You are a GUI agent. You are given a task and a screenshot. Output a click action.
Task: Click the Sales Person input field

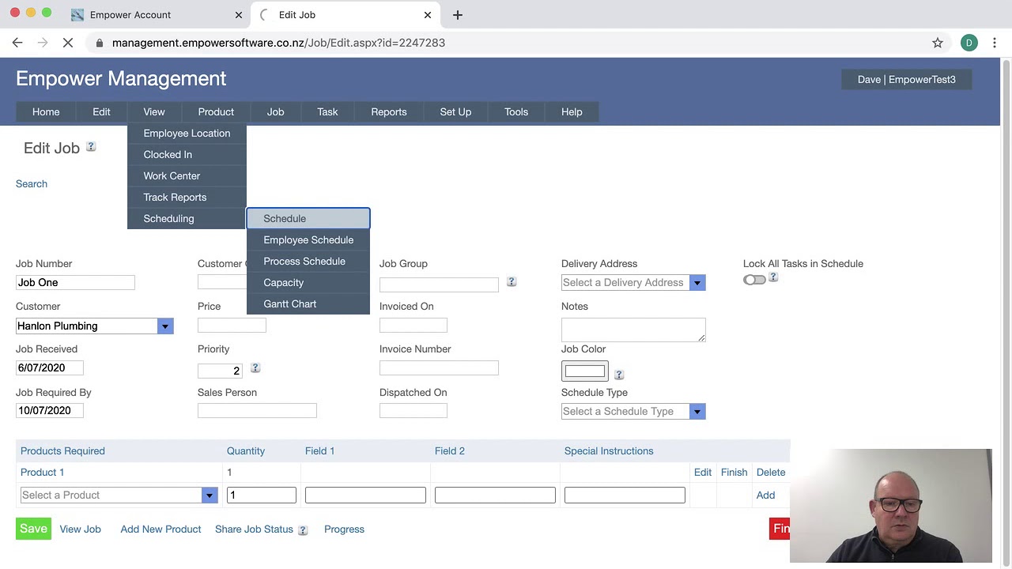[x=257, y=410]
